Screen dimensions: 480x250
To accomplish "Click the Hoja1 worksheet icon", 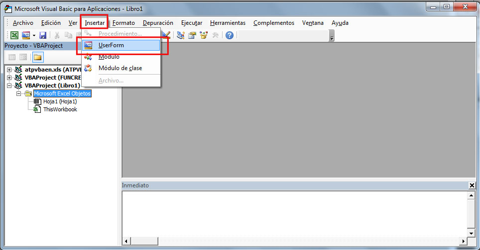I will click(x=37, y=101).
